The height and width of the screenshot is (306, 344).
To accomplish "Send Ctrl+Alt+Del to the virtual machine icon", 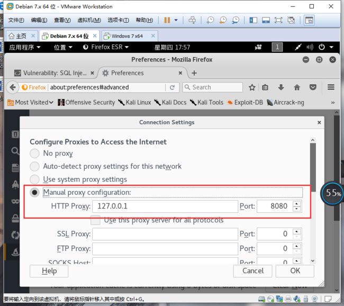I will (192, 20).
